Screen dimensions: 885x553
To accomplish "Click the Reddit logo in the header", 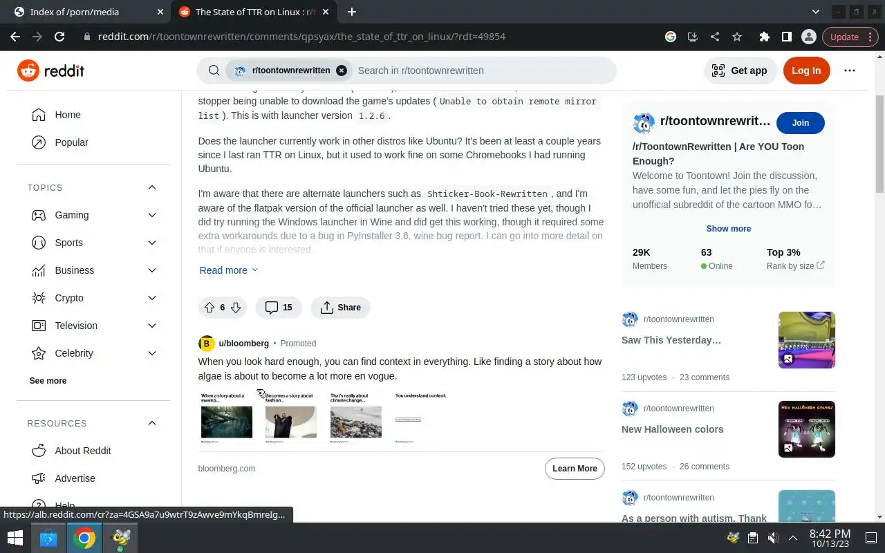I will [50, 71].
